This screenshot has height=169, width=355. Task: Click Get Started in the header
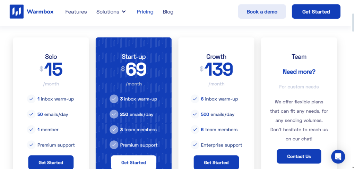tap(316, 11)
